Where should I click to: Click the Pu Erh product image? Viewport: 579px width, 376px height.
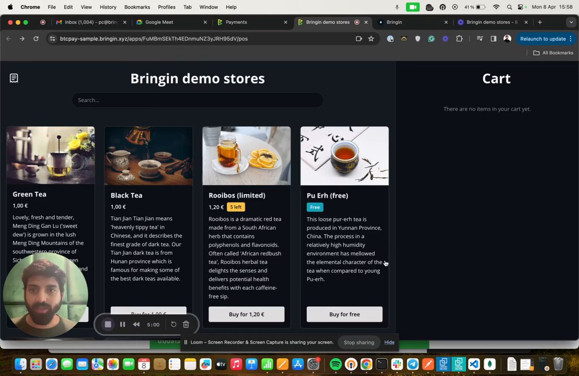tap(344, 156)
